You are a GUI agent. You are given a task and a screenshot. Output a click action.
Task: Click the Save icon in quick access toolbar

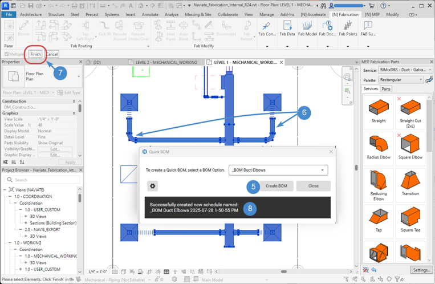coord(31,6)
